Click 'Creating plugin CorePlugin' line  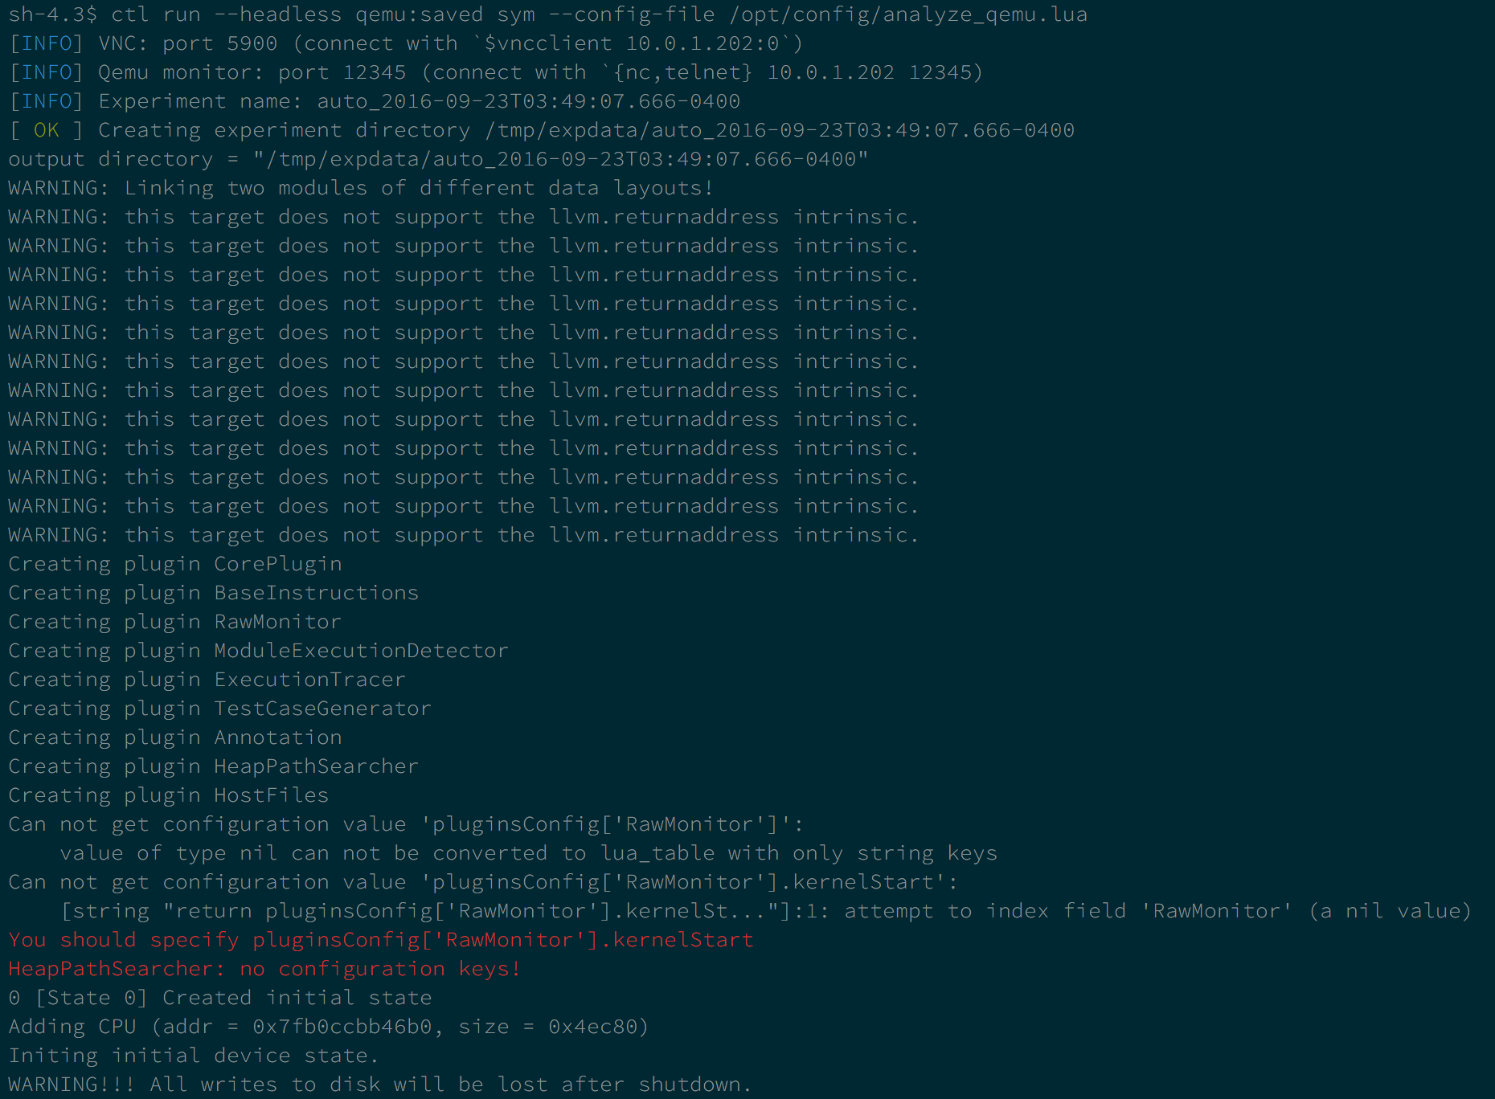[175, 564]
